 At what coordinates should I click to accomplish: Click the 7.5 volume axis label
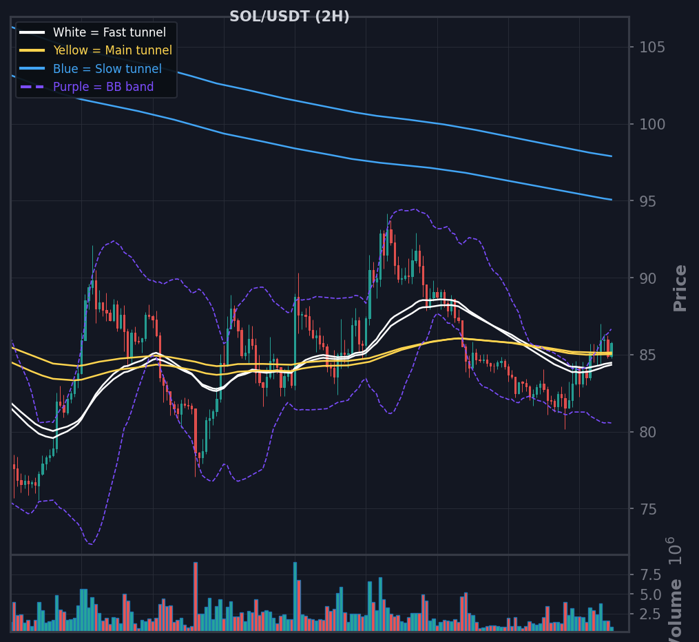650,575
